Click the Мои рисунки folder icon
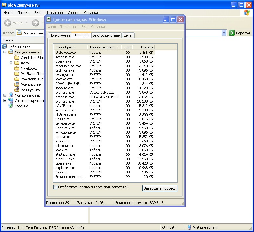This screenshot has width=254, height=232. point(17,85)
